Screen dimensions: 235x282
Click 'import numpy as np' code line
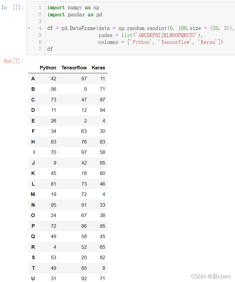[x=73, y=7]
